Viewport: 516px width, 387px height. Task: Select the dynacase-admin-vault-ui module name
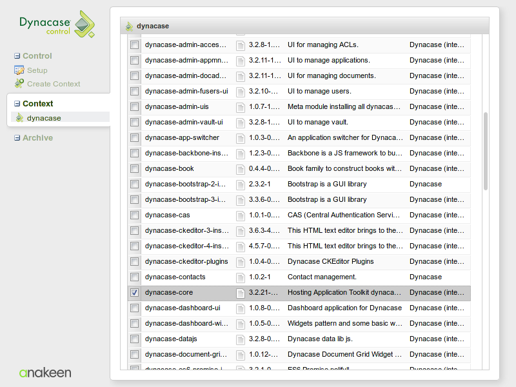coord(184,122)
